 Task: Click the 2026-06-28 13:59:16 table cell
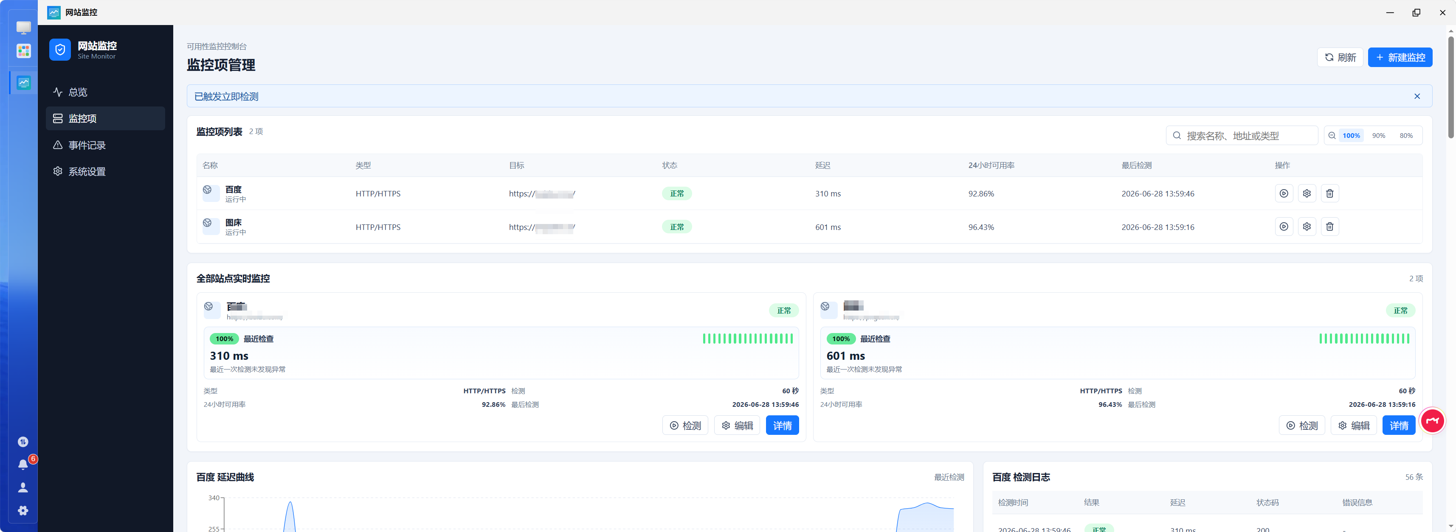(x=1157, y=227)
